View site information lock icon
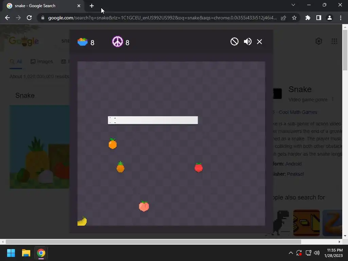The width and height of the screenshot is (348, 261). tap(43, 18)
